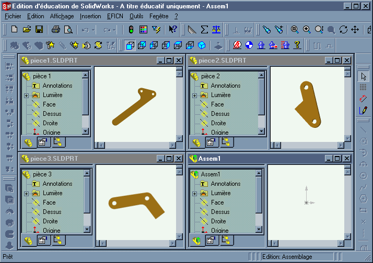This screenshot has height=263, width=373.
Task: Click the blue checkered circle icon
Action: tap(249, 45)
